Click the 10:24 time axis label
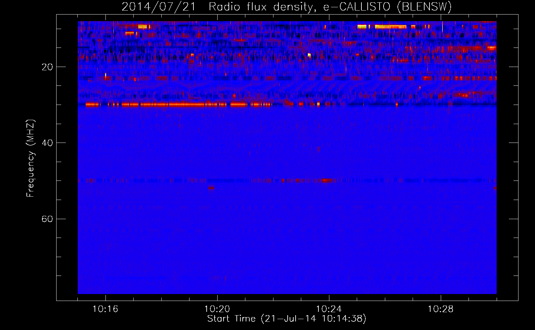535x330 pixels. [x=329, y=309]
